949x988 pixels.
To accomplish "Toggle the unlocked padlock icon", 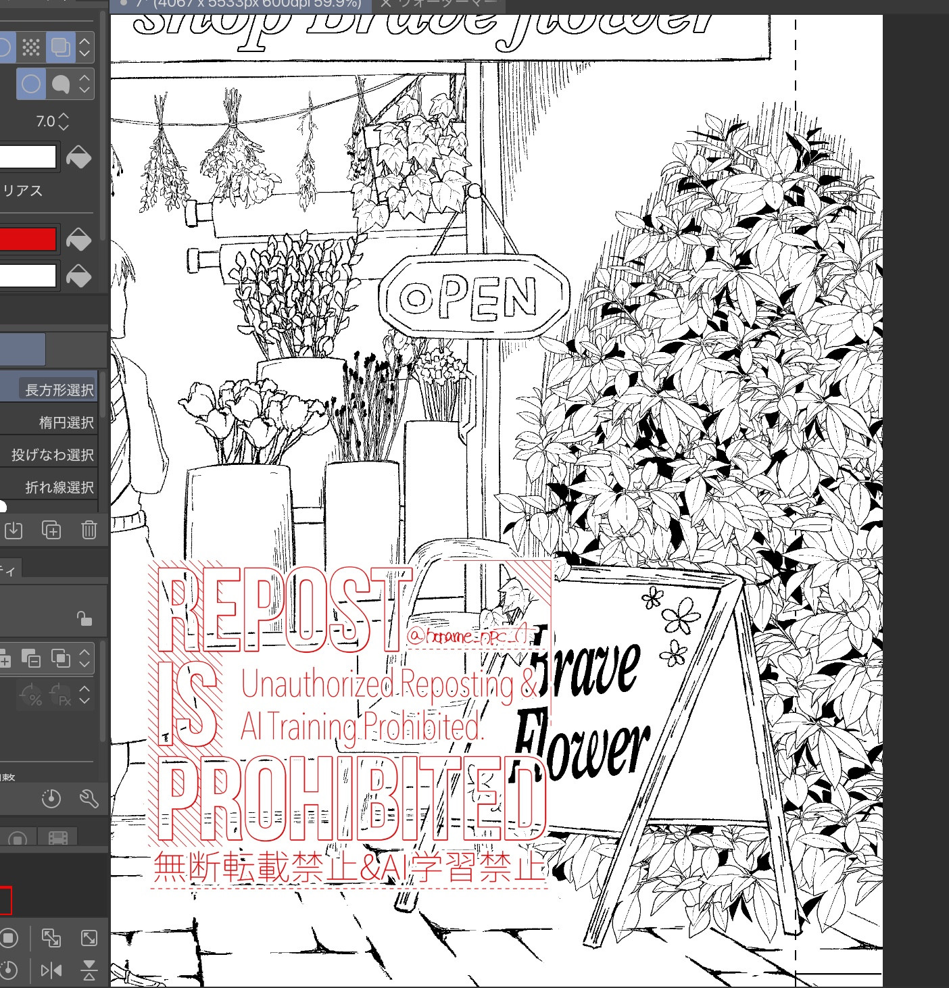I will click(x=84, y=618).
